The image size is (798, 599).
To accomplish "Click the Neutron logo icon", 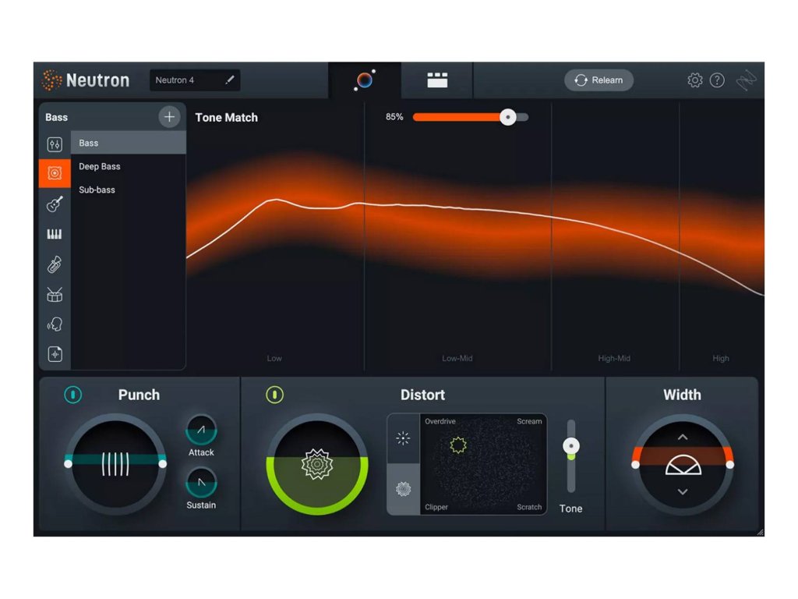I will 51,80.
